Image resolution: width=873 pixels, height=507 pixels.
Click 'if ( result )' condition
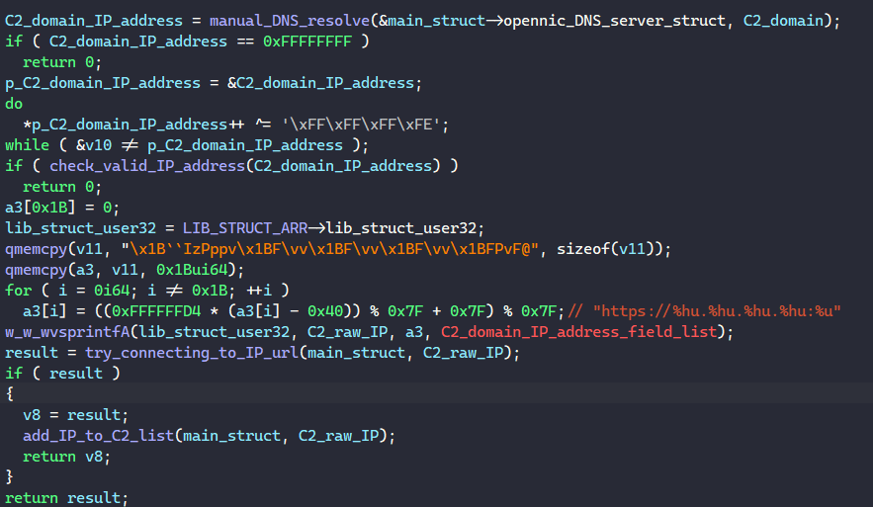click(62, 374)
